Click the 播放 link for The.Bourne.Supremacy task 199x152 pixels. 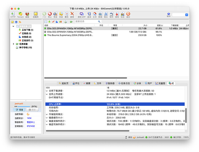[114, 35]
